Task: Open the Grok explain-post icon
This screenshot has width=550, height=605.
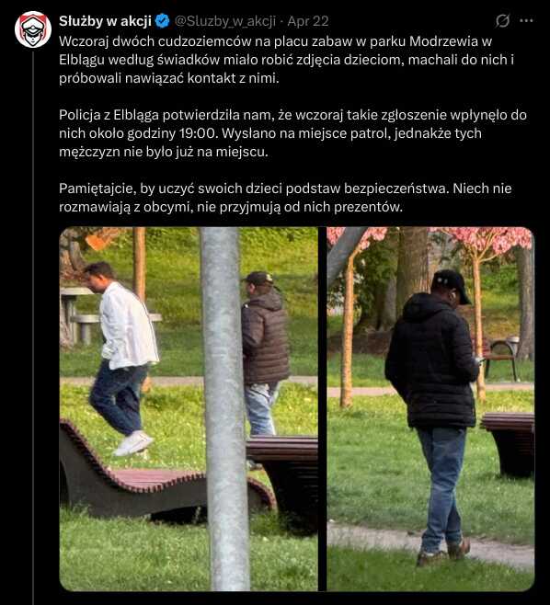Action: point(502,21)
